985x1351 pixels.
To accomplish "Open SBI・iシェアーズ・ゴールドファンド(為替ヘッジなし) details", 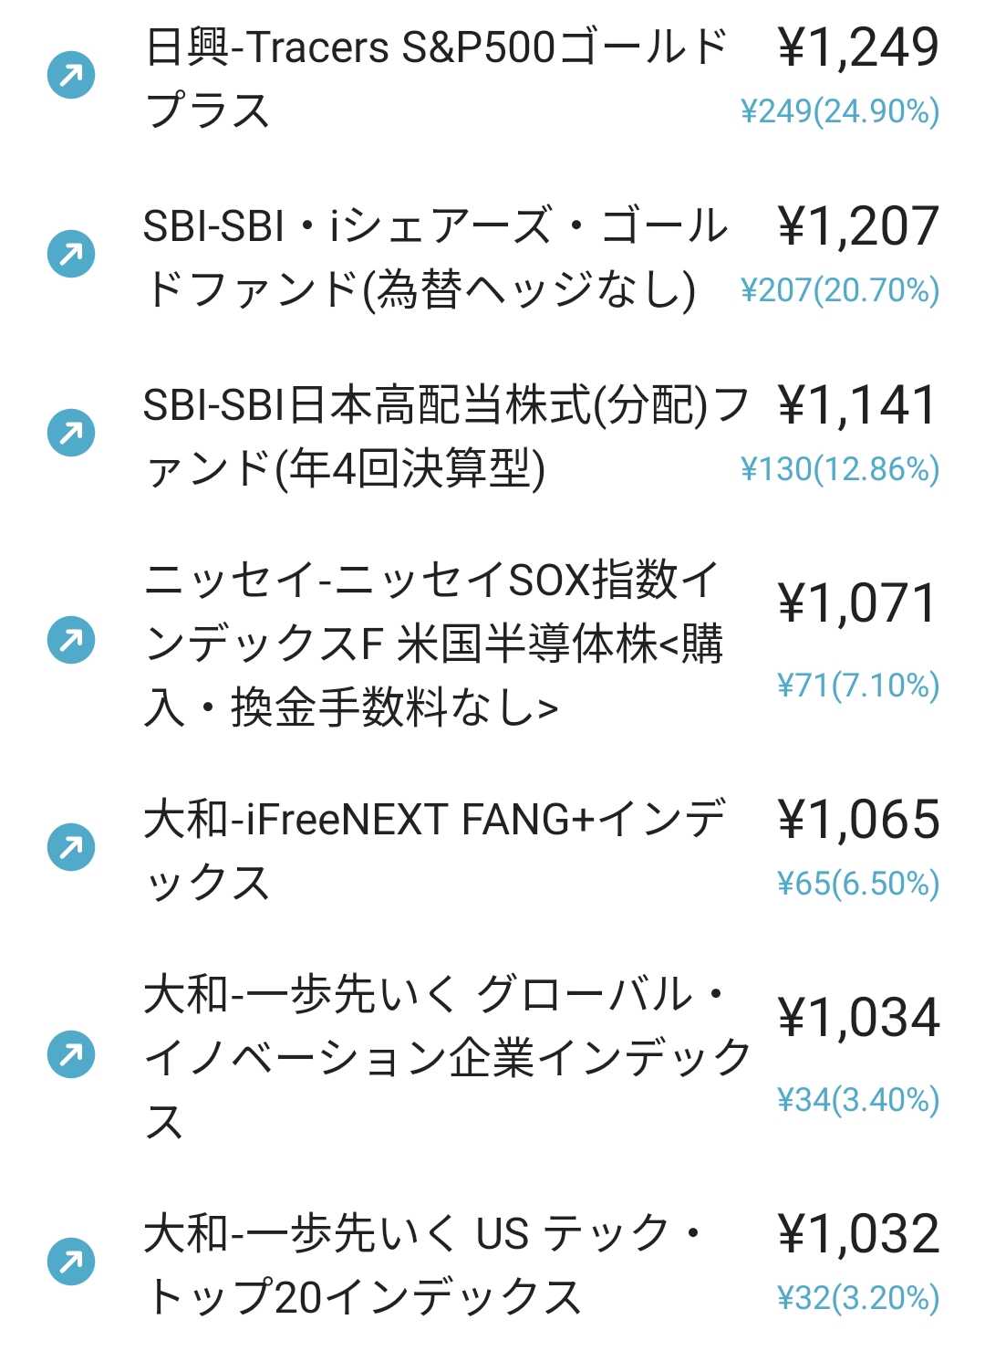I will point(436,257).
